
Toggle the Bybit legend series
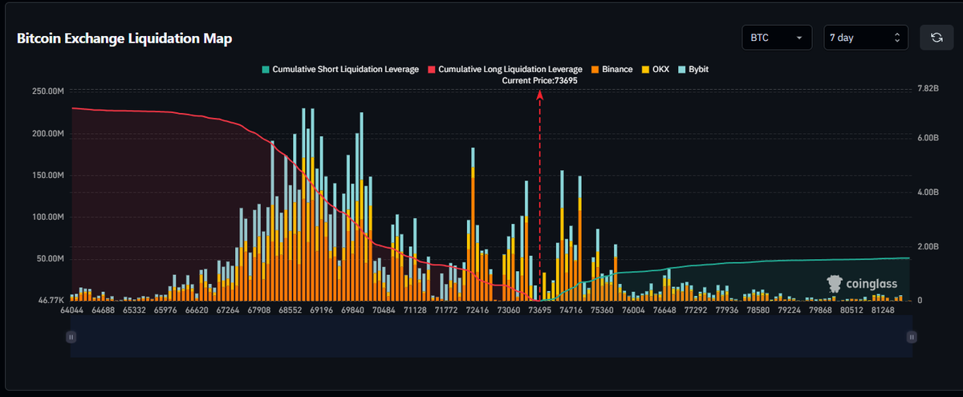point(693,70)
